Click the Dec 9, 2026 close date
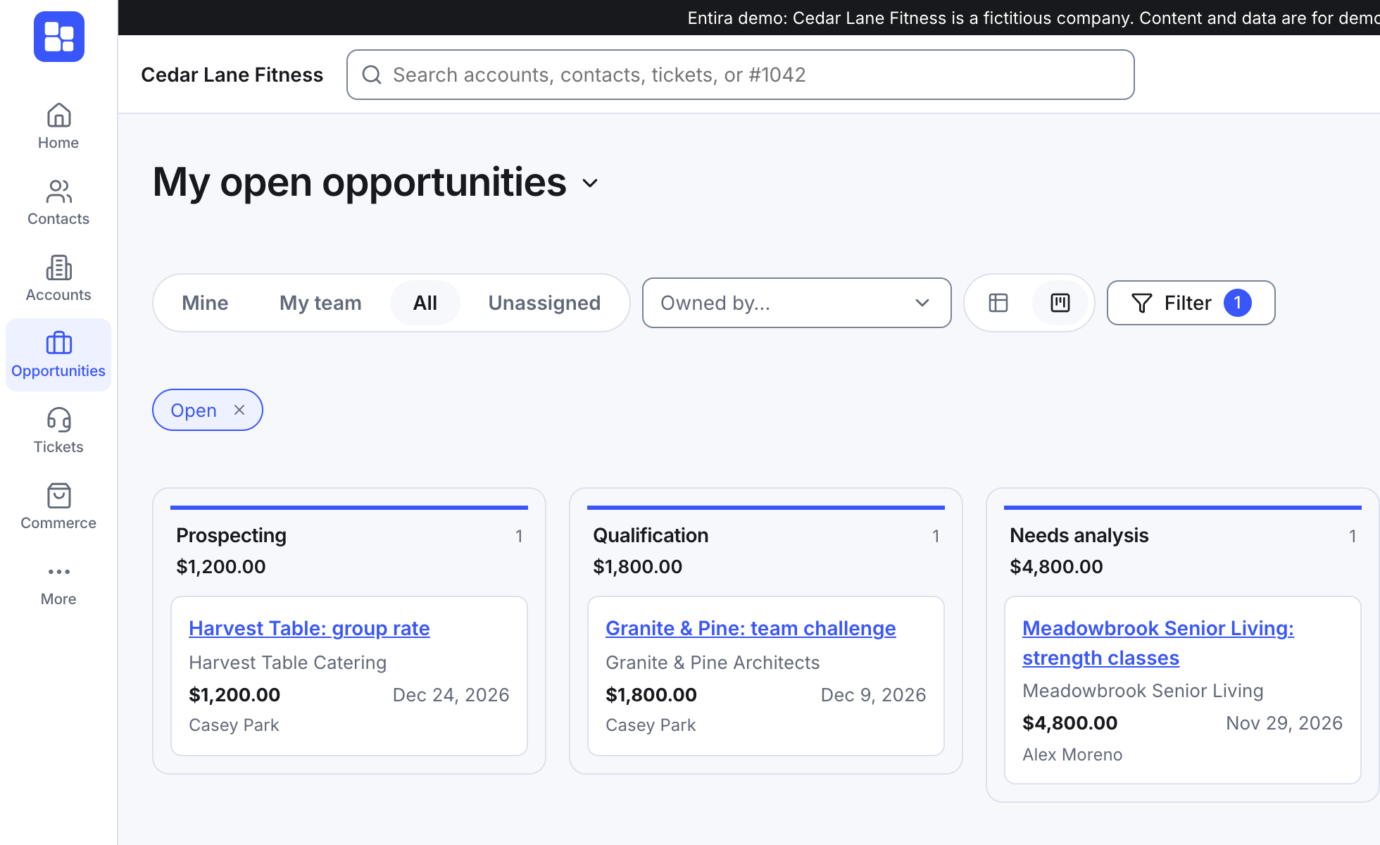Screen dimensions: 1380x845 (x=873, y=695)
